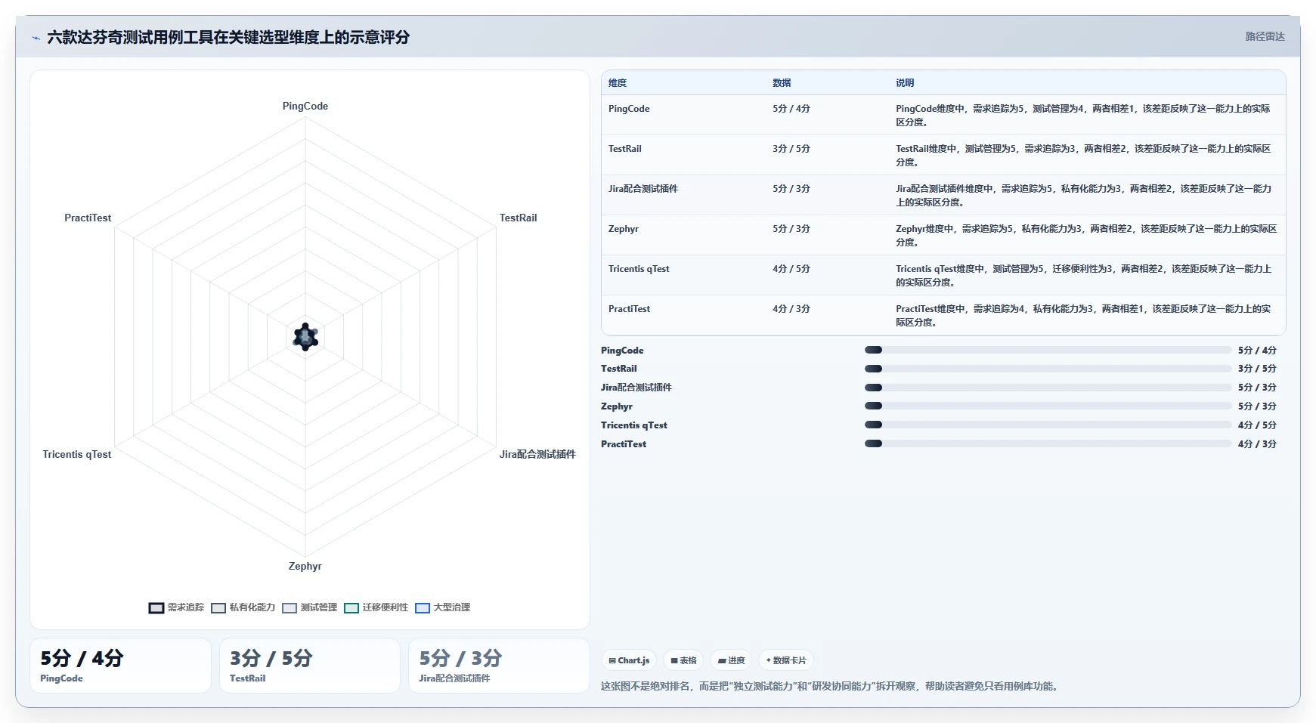Click the Zephyr label in progress list
1316x723 pixels.
click(x=617, y=406)
